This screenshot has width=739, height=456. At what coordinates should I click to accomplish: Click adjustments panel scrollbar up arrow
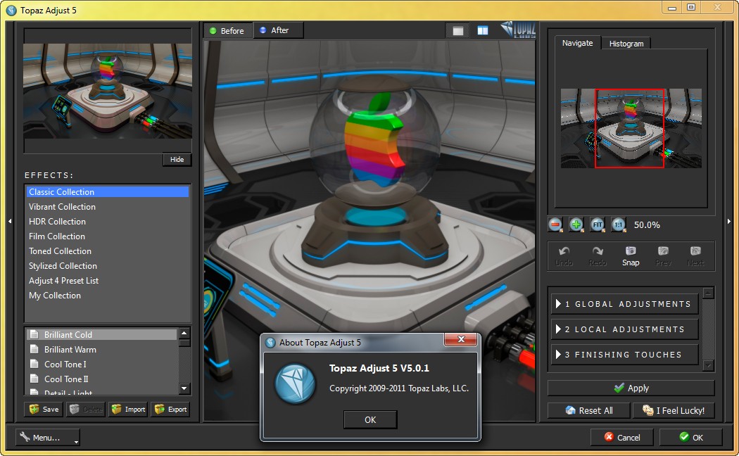click(x=708, y=293)
